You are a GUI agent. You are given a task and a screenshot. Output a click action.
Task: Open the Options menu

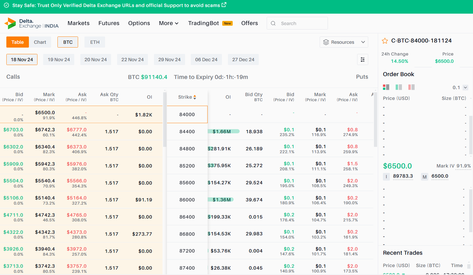tap(139, 23)
